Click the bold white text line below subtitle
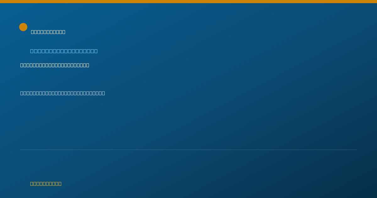Viewport: 377px width, 198px height. coord(55,65)
